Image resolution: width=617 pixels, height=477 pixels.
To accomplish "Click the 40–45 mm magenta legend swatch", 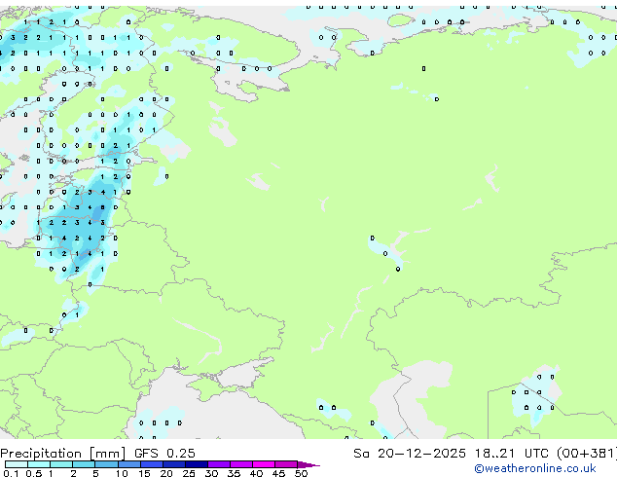I will tap(264, 464).
